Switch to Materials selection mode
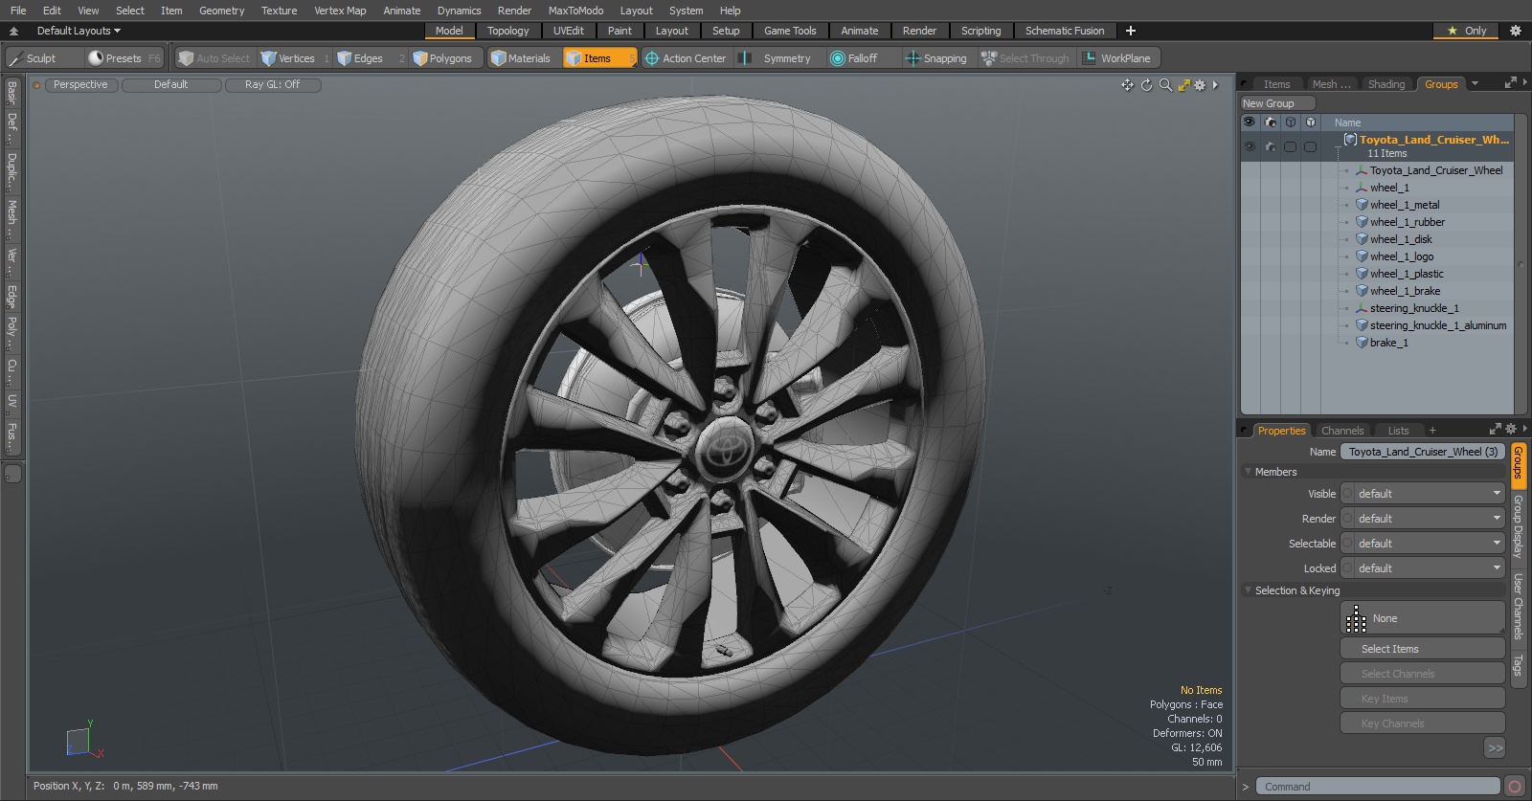Viewport: 1532px width, 801px height. [521, 58]
